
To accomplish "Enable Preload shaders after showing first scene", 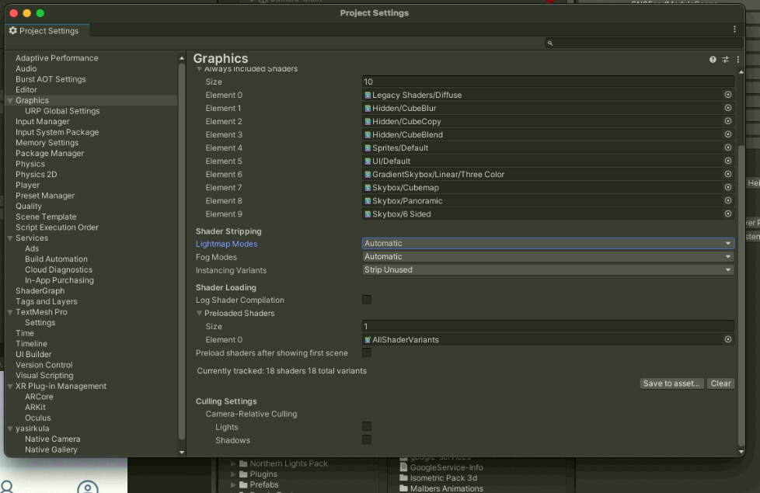I will pyautogui.click(x=366, y=352).
